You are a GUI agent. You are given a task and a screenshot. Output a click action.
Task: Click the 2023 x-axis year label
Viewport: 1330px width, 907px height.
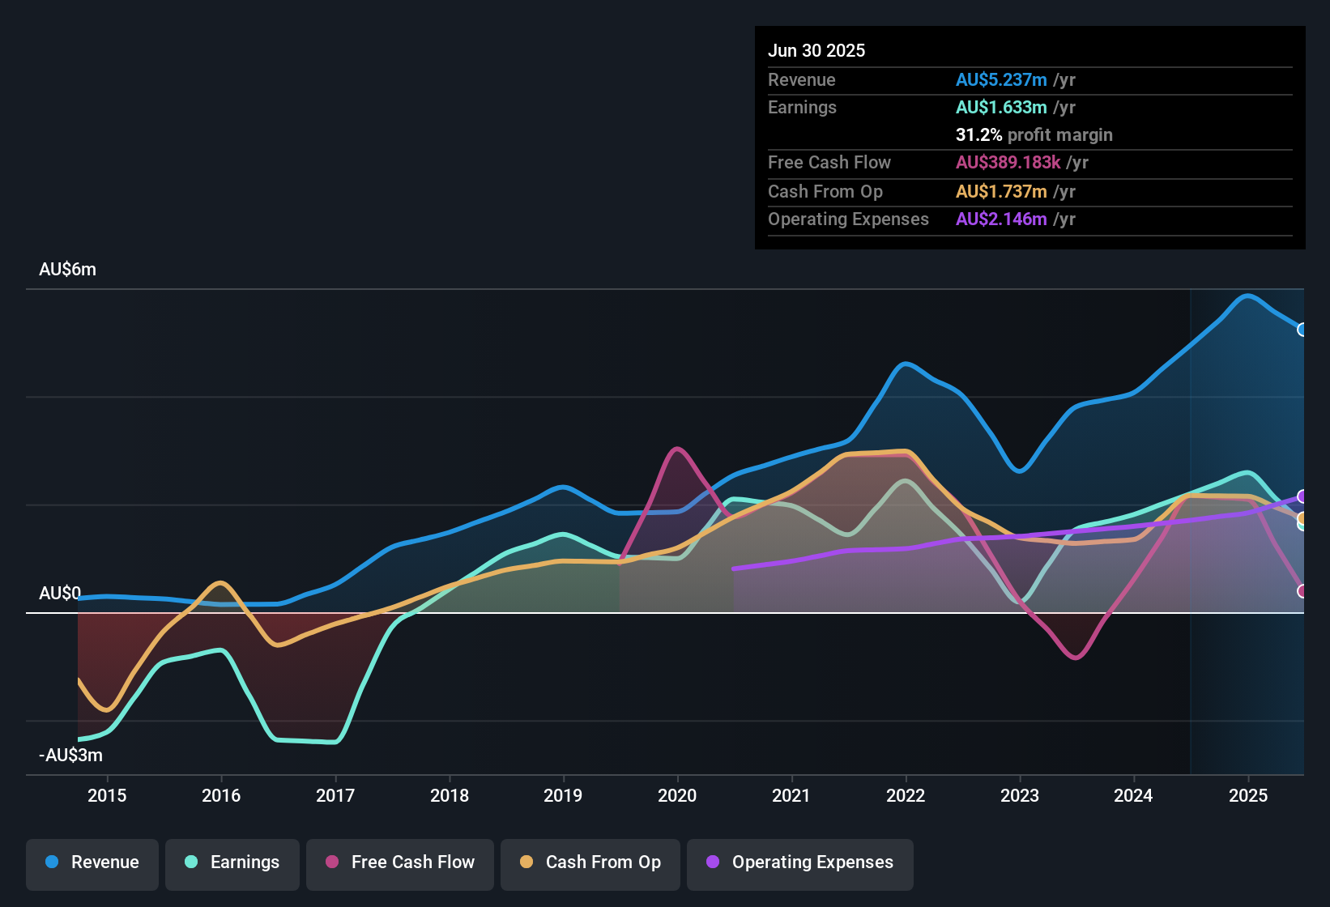click(x=1020, y=795)
